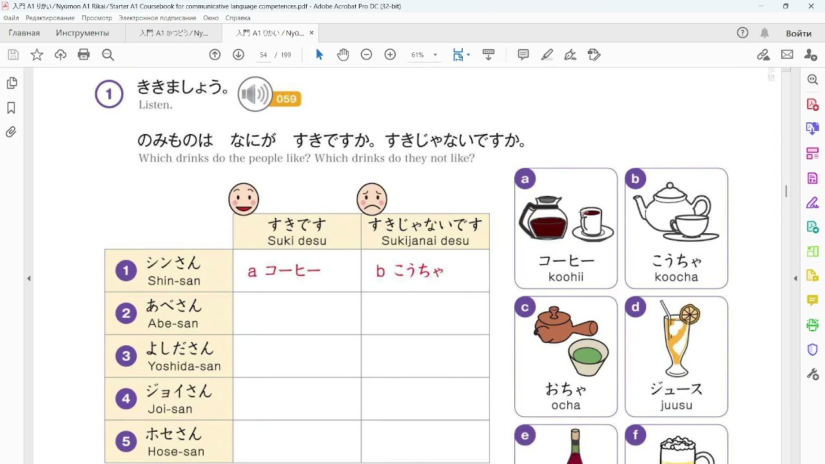Viewport: 825px width, 464px height.
Task: Open the Protect shield tool in right pane
Action: point(812,349)
